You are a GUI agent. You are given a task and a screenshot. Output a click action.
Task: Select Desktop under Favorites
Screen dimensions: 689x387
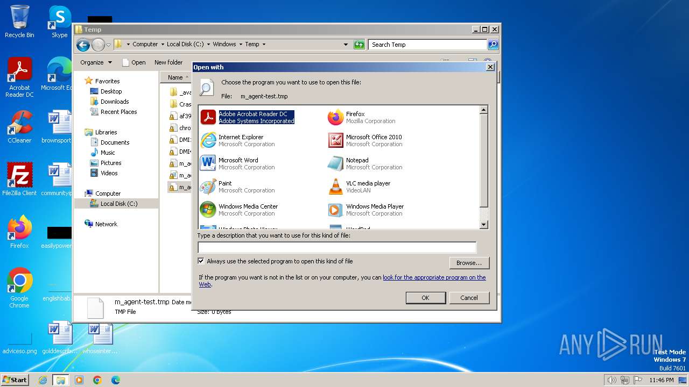(x=111, y=91)
